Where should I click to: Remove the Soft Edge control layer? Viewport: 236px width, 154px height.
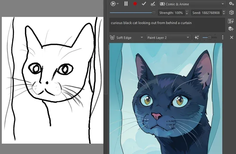pyautogui.click(x=232, y=38)
